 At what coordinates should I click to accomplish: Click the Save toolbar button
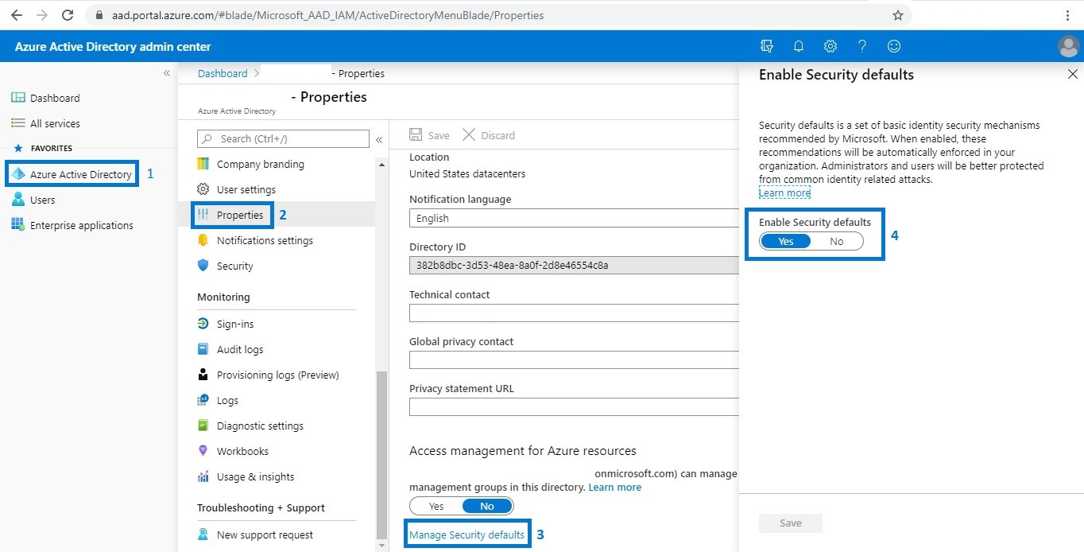tap(429, 135)
